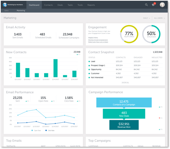Open the Monitor Email Engagement hint link

[98, 40]
